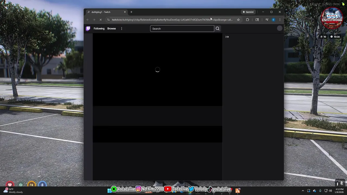Click the OneDrive cloud tray icon
The image size is (347, 195).
(314, 191)
